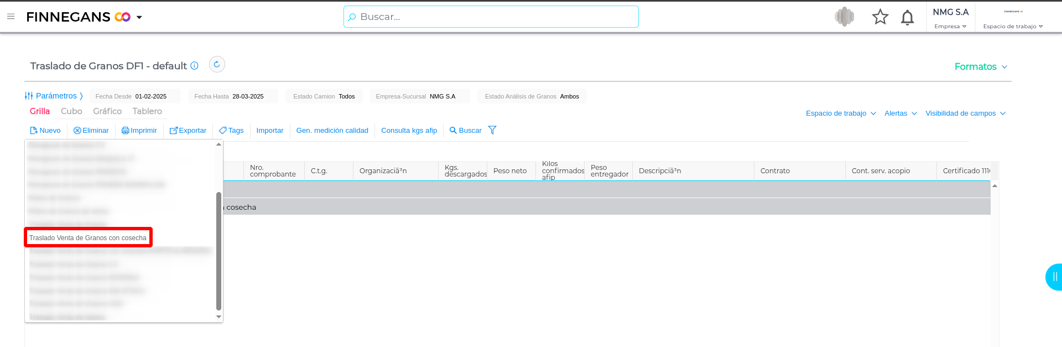This screenshot has height=347, width=1062.
Task: Sort by Certificado column header
Action: (964, 171)
